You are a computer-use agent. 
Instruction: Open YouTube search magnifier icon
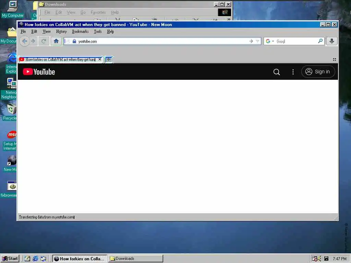[277, 72]
